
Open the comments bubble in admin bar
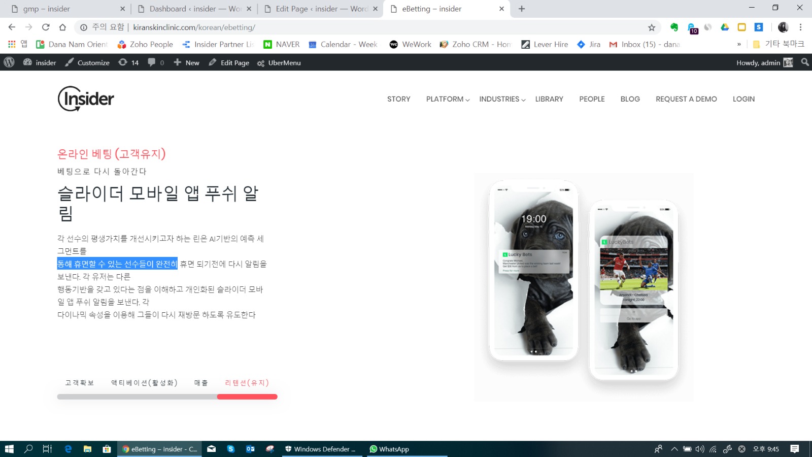tap(155, 62)
